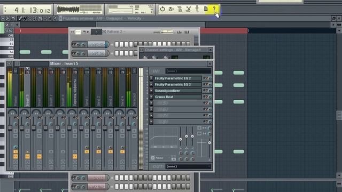Toggle the Master track FX enable button
Image resolution: width=342 pixels, height=192 pixels.
[15, 156]
